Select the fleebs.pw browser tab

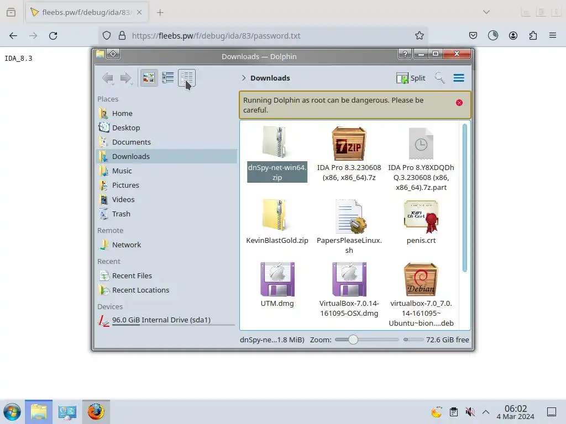(86, 12)
